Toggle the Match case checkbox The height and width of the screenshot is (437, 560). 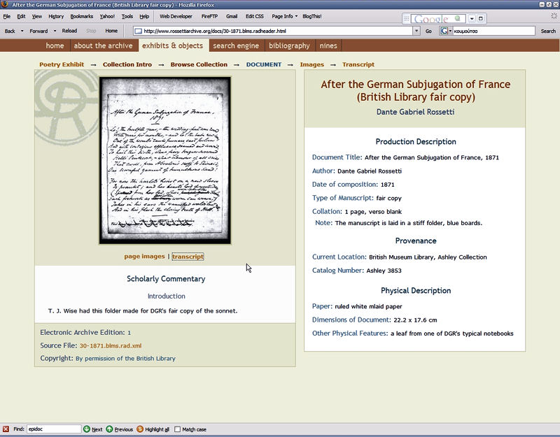(177, 429)
